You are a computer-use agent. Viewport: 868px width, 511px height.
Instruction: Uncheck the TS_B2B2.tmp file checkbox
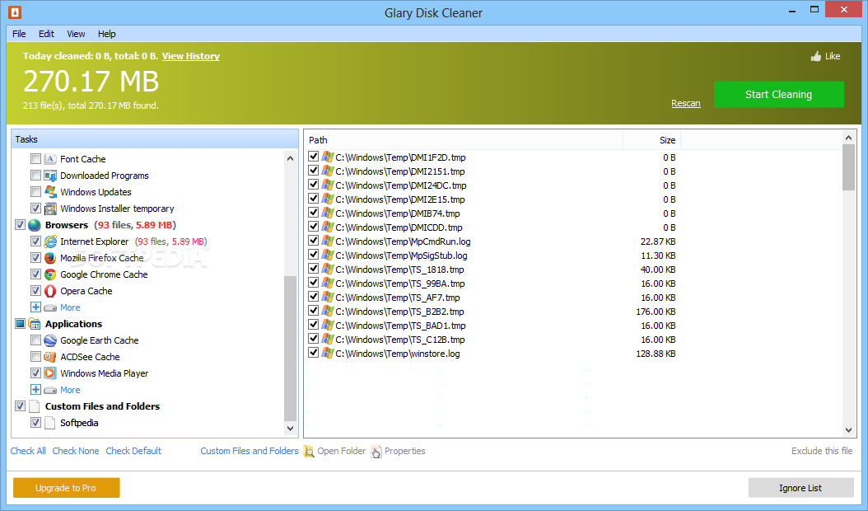pyautogui.click(x=313, y=311)
